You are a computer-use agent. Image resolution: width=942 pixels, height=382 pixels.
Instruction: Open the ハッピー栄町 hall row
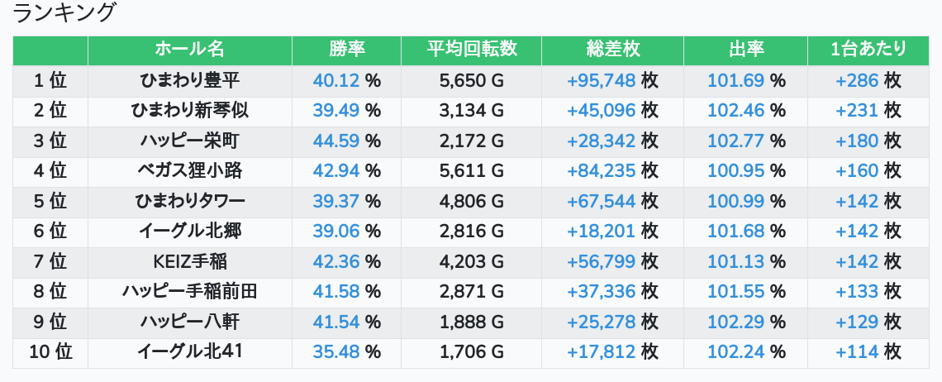point(189,141)
